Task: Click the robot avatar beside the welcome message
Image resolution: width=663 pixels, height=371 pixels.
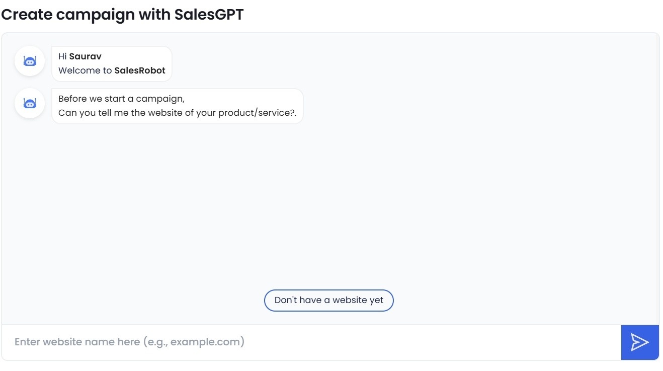Action: (x=29, y=60)
